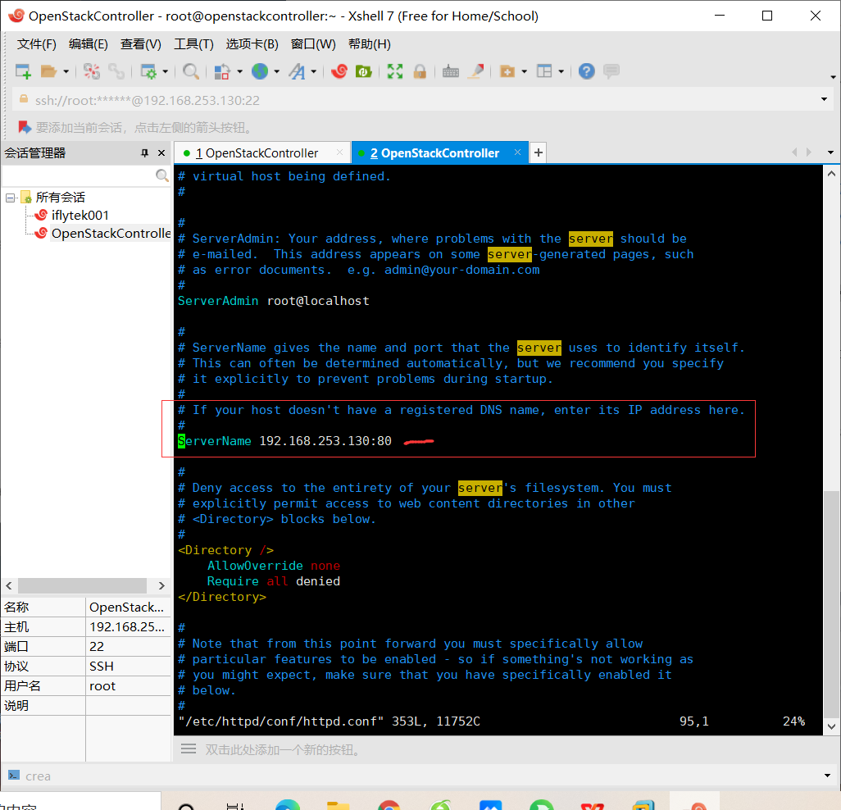Click the plus button to add new tab

coord(538,152)
